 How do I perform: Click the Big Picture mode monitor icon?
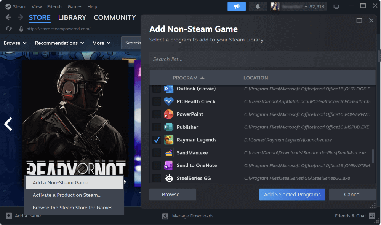336,6
